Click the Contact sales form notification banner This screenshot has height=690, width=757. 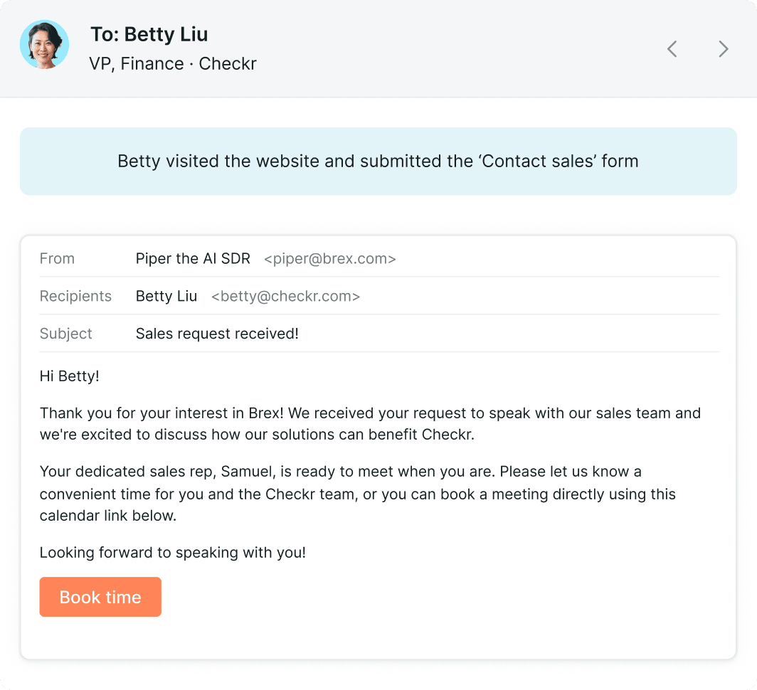[x=378, y=161]
